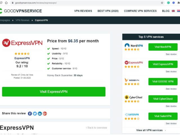Click the large Visit ExpressVPN button

click(54, 92)
